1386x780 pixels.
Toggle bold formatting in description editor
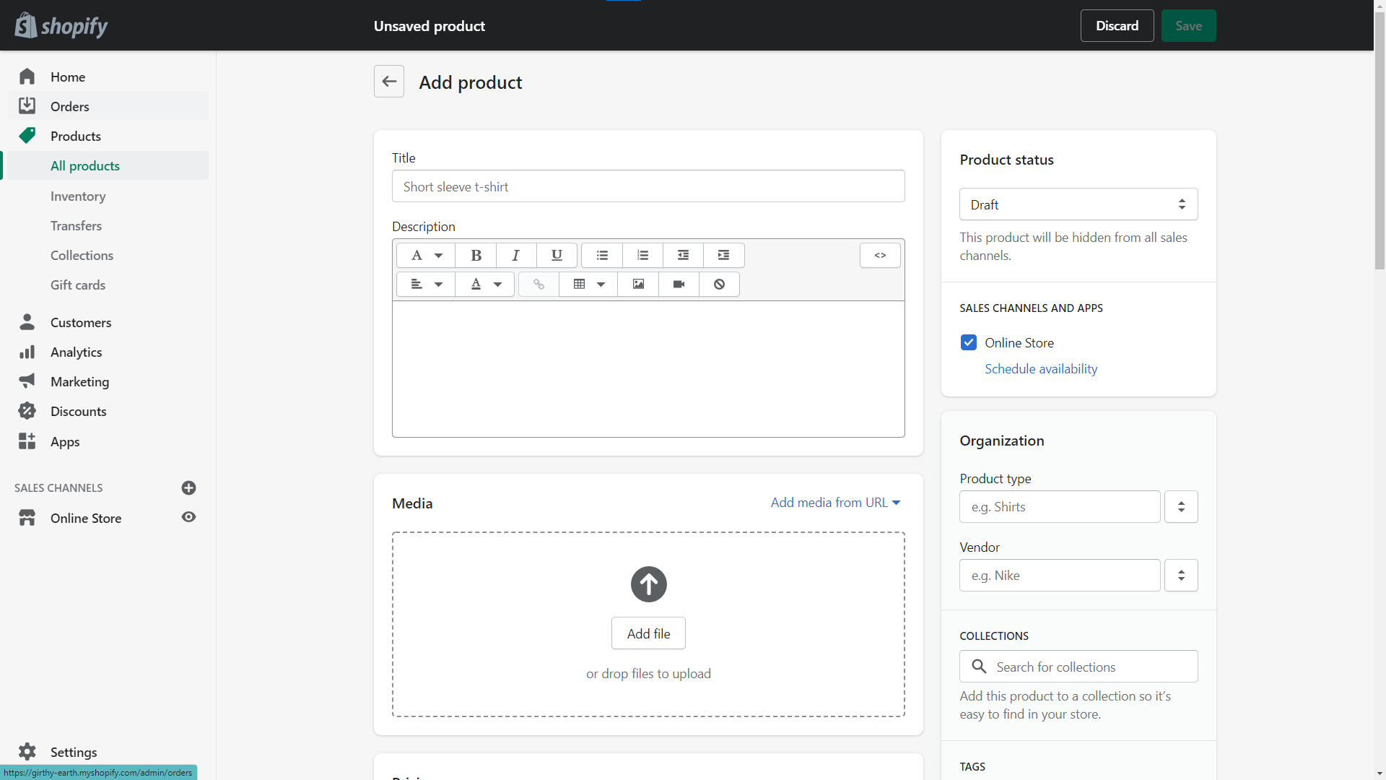[x=476, y=255]
